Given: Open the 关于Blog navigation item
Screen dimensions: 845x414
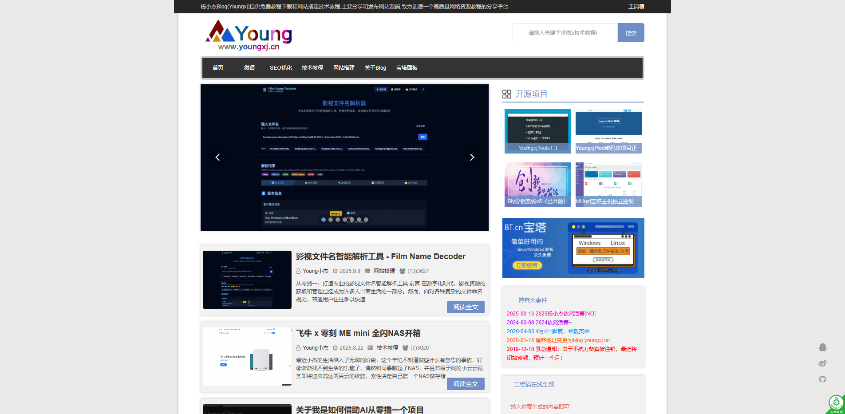Looking at the screenshot, I should pos(375,67).
